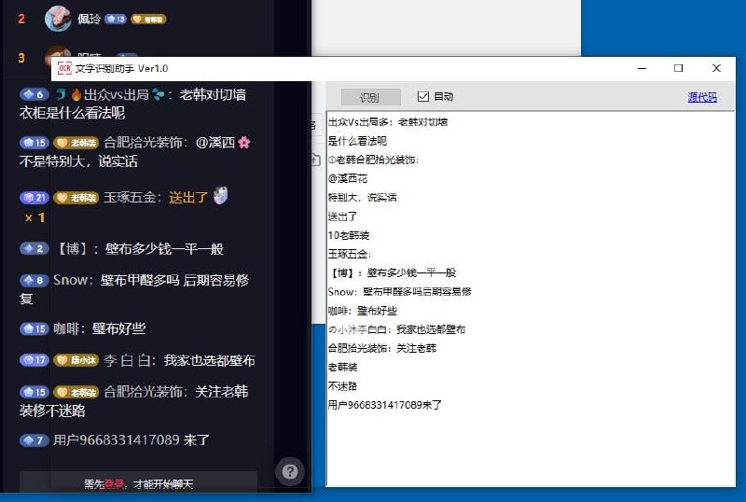Click chat message 我家也选都壁布
Image resolution: width=746 pixels, height=502 pixels.
click(209, 360)
